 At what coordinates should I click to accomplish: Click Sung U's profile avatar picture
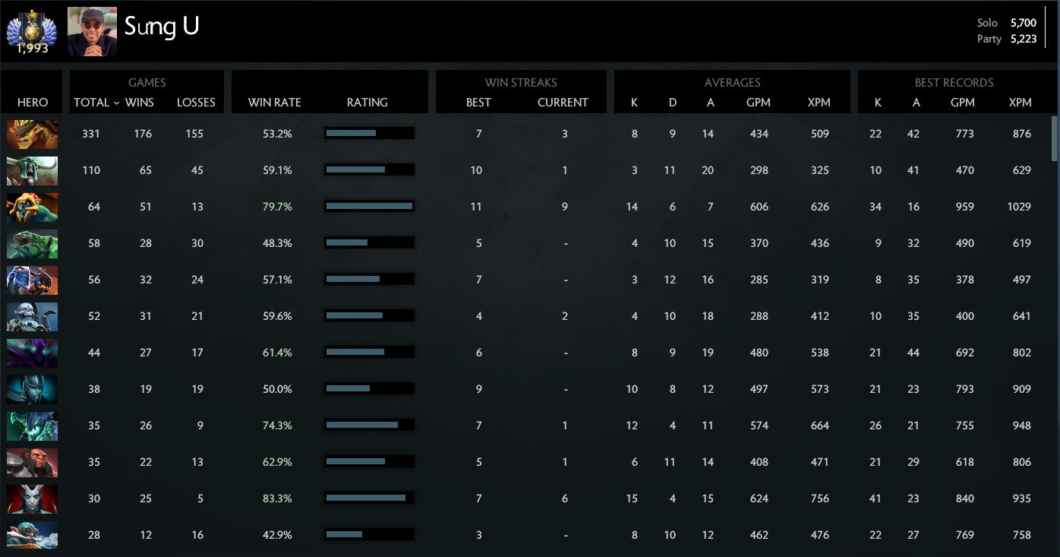tap(92, 32)
